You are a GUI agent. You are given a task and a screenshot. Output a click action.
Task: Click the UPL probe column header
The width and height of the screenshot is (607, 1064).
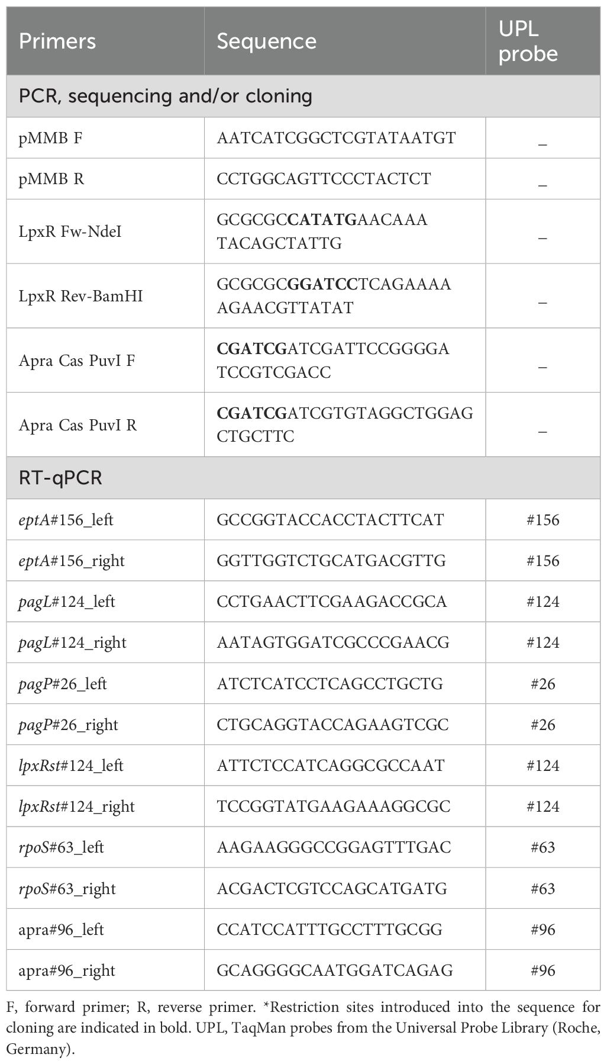(x=528, y=41)
